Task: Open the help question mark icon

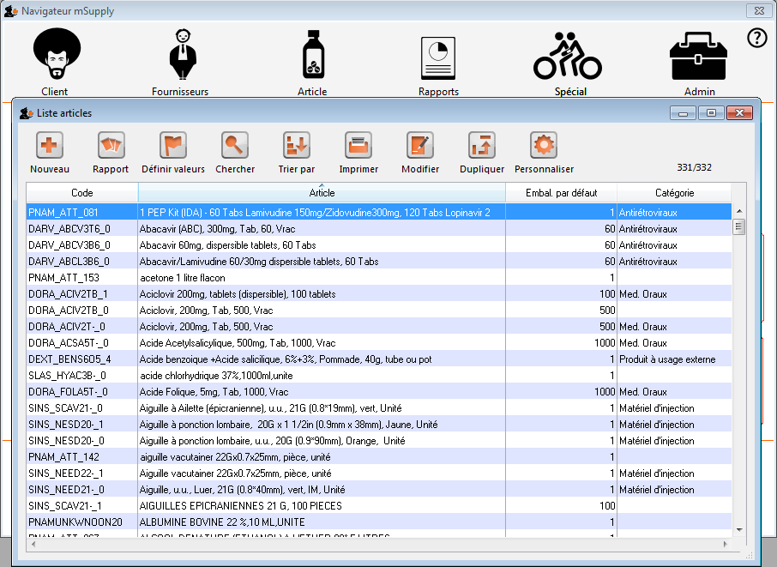Action: [756, 38]
